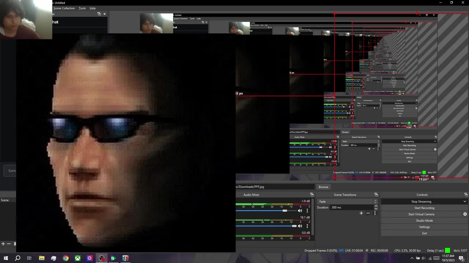Toggle Start Virtual Camera
Image resolution: width=469 pixels, height=263 pixels.
pyautogui.click(x=421, y=214)
